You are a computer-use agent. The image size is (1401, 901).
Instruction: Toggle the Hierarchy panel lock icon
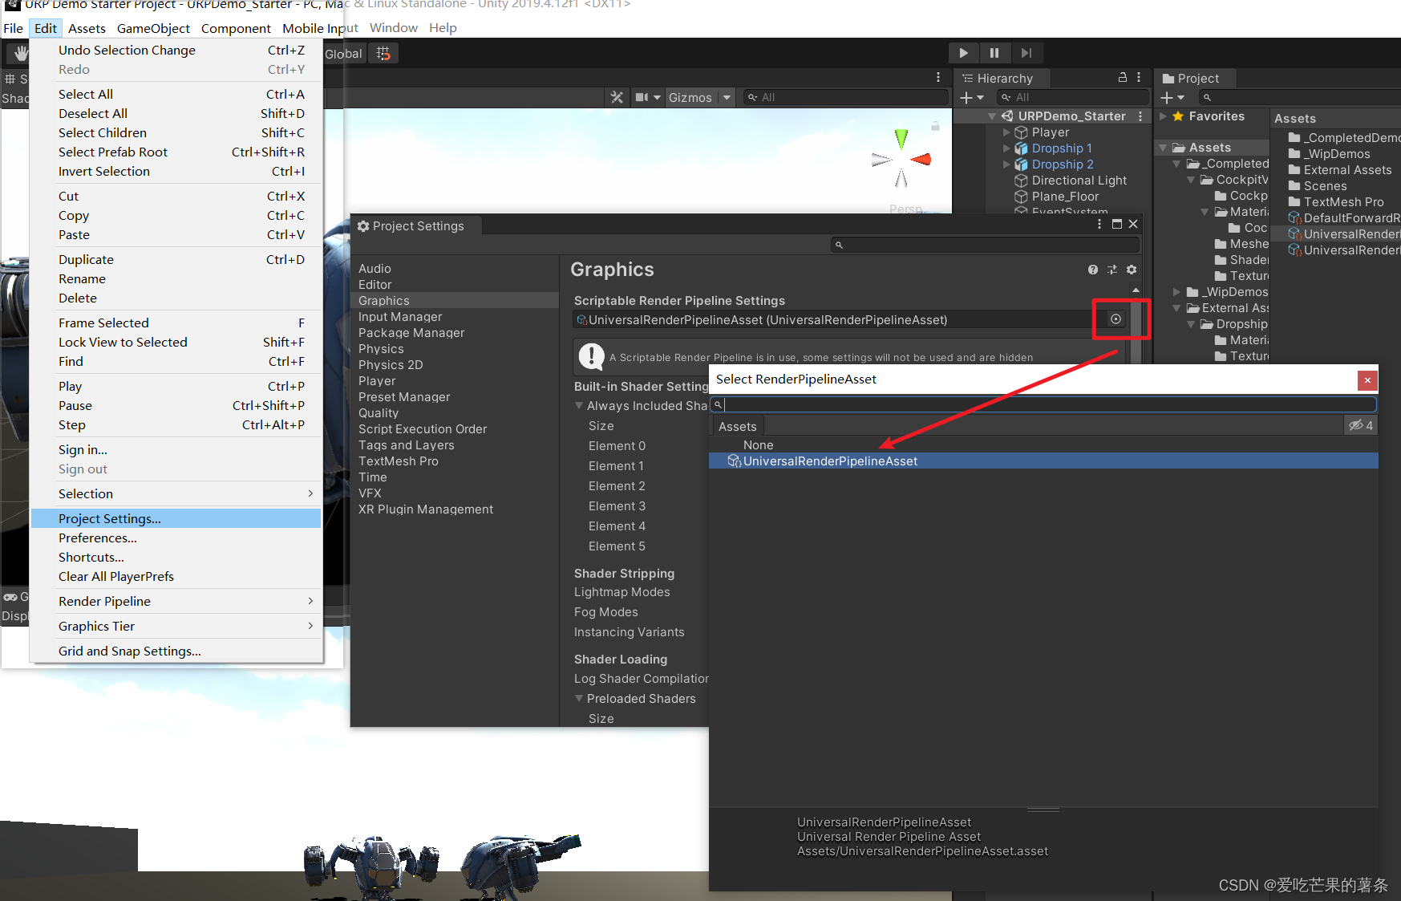point(1123,77)
